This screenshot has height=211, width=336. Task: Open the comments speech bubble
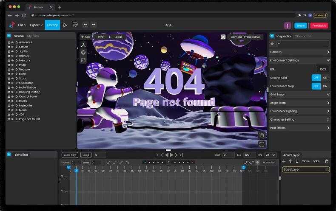pyautogui.click(x=75, y=25)
